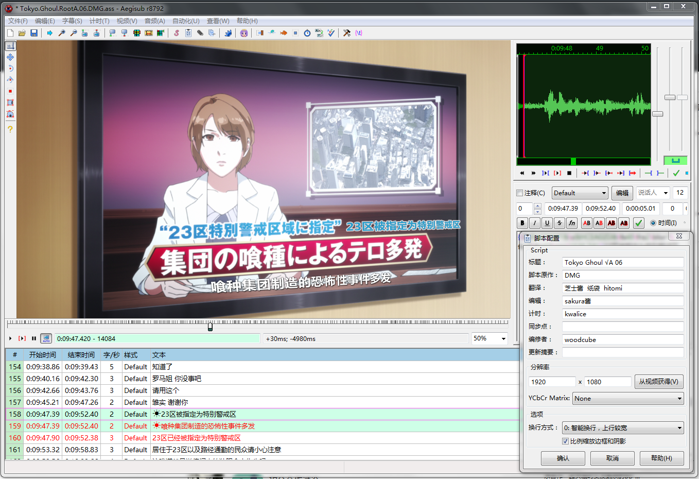This screenshot has height=479, width=699.
Task: Click the Jump to time arrow icon
Action: pos(49,33)
